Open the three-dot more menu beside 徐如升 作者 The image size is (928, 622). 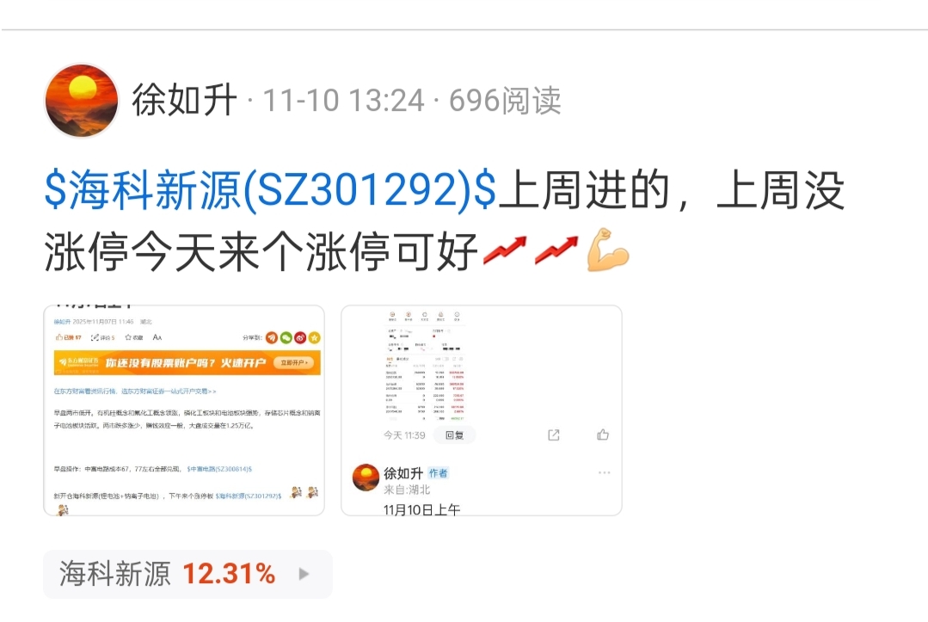[605, 473]
